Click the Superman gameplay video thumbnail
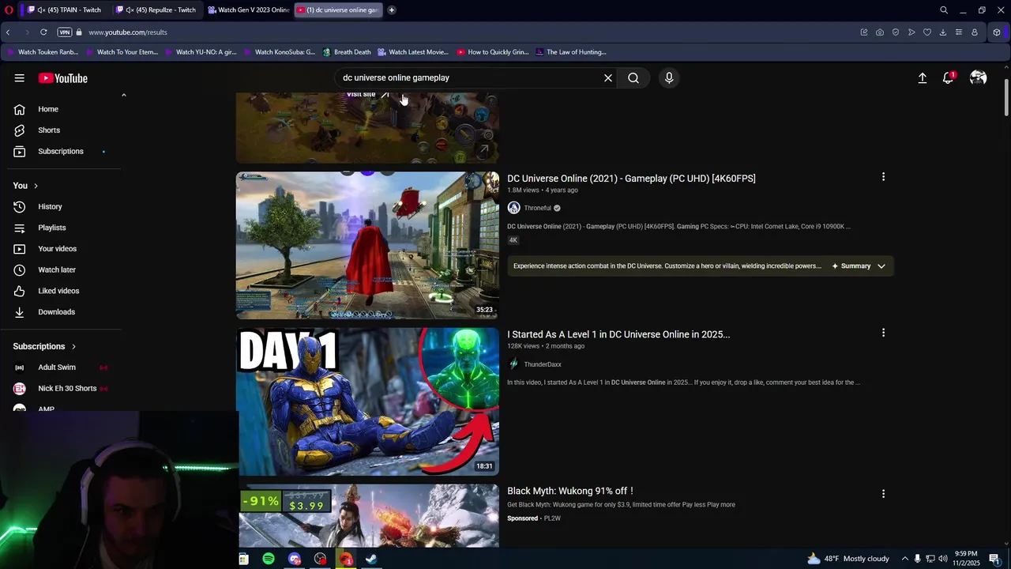 pyautogui.click(x=367, y=246)
